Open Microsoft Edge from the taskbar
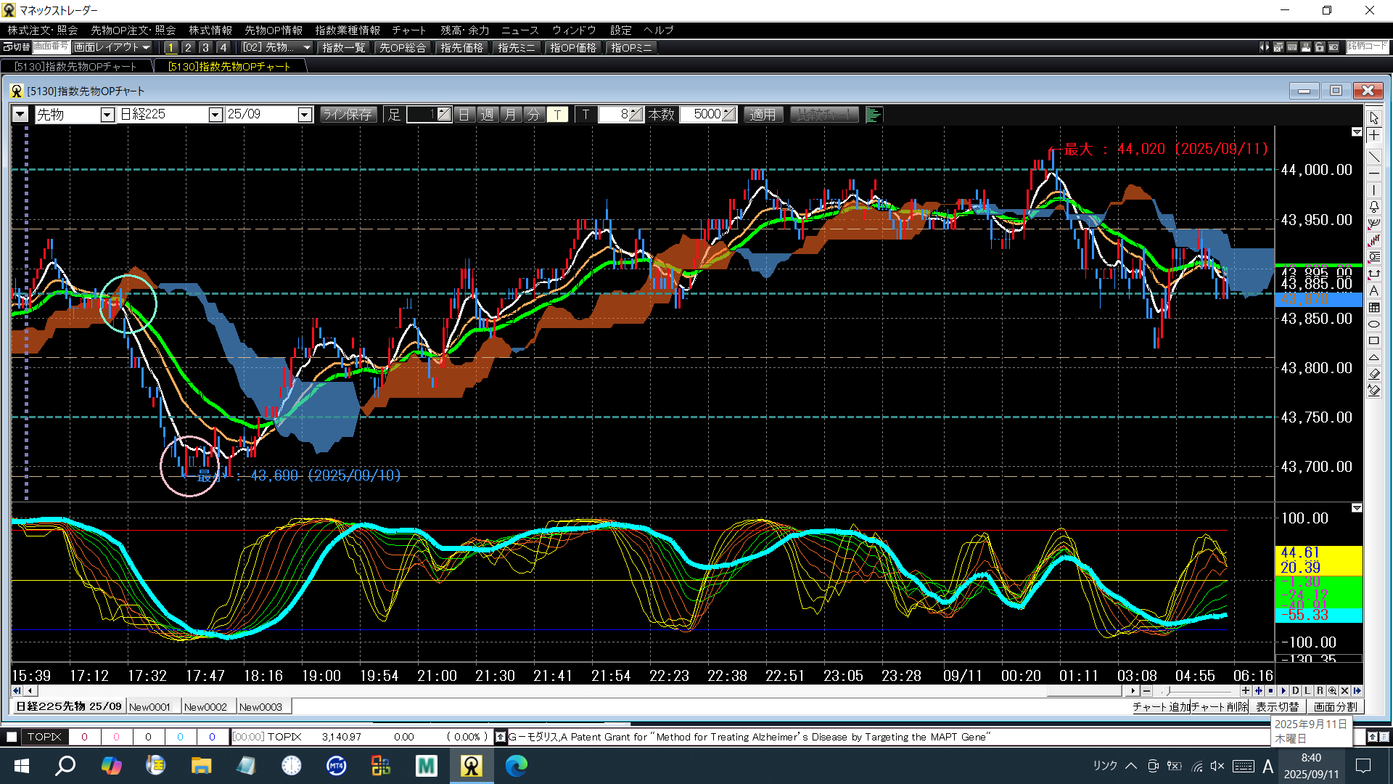 pos(516,765)
